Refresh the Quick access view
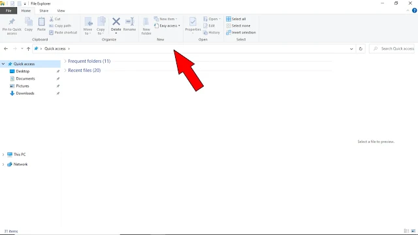 point(361,49)
